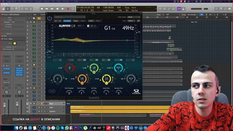
Task: Click the Paste button in plugin header
Action: [83, 21]
